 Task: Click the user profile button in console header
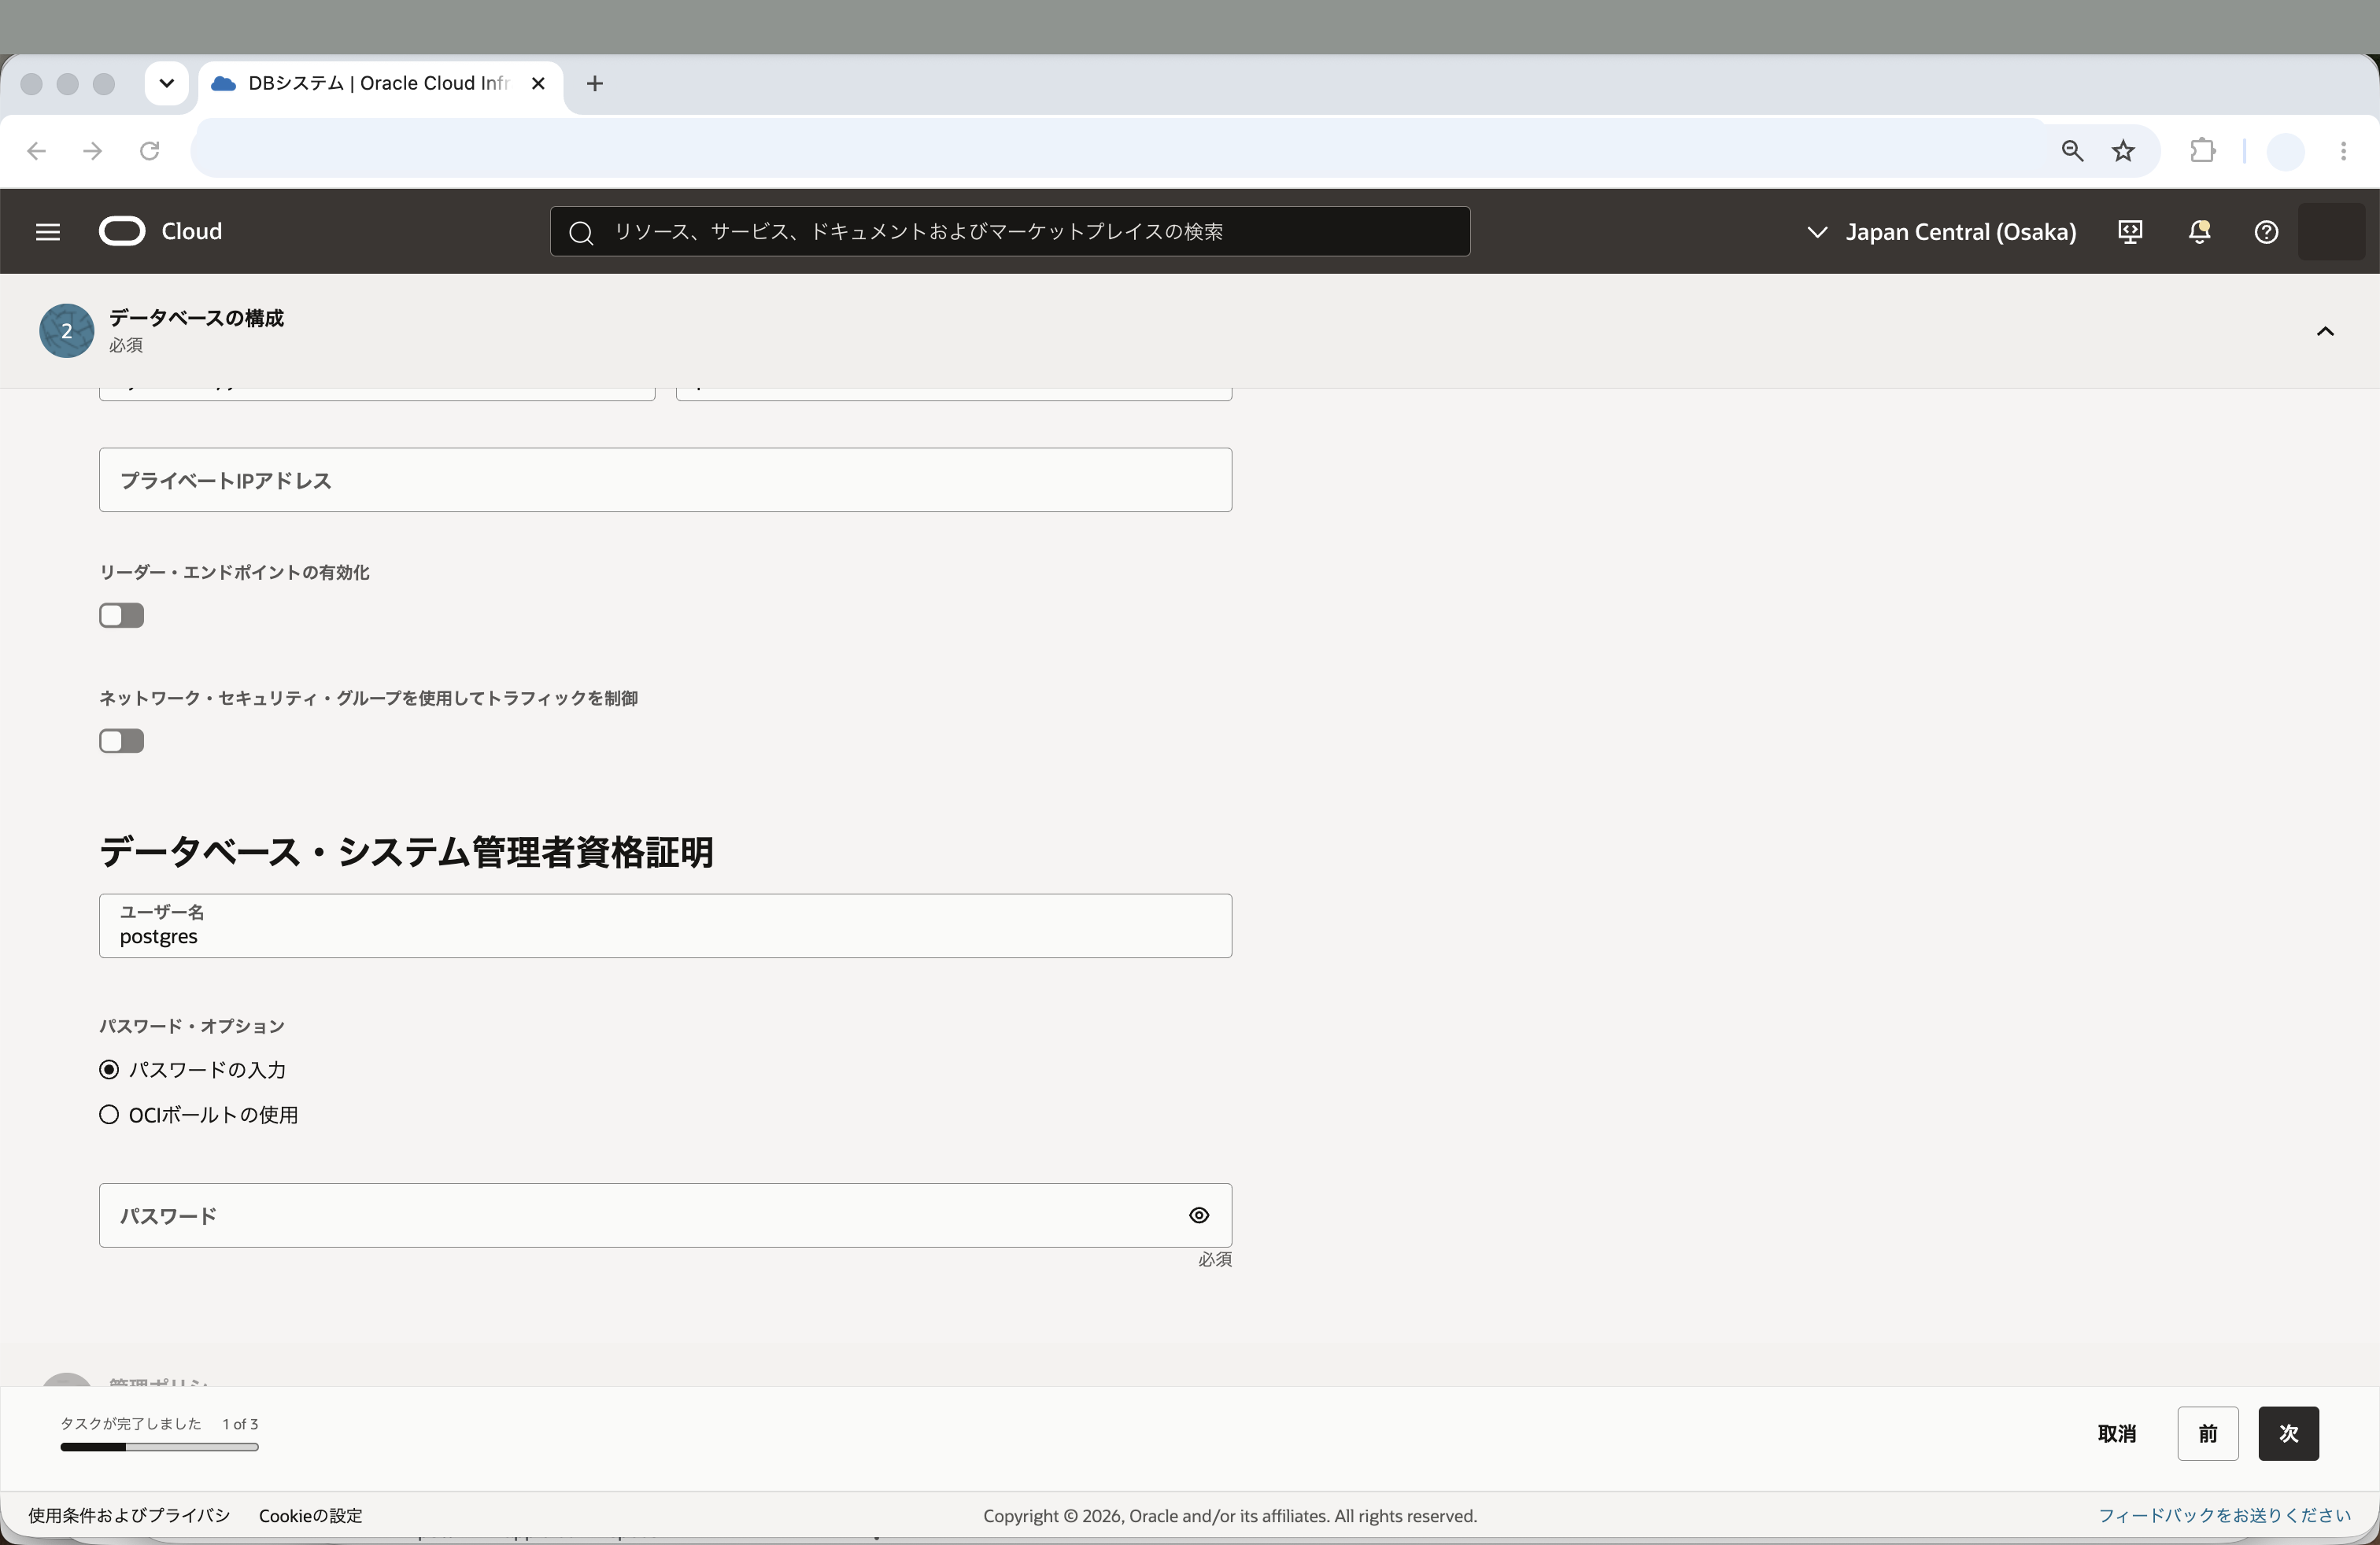point(2332,232)
